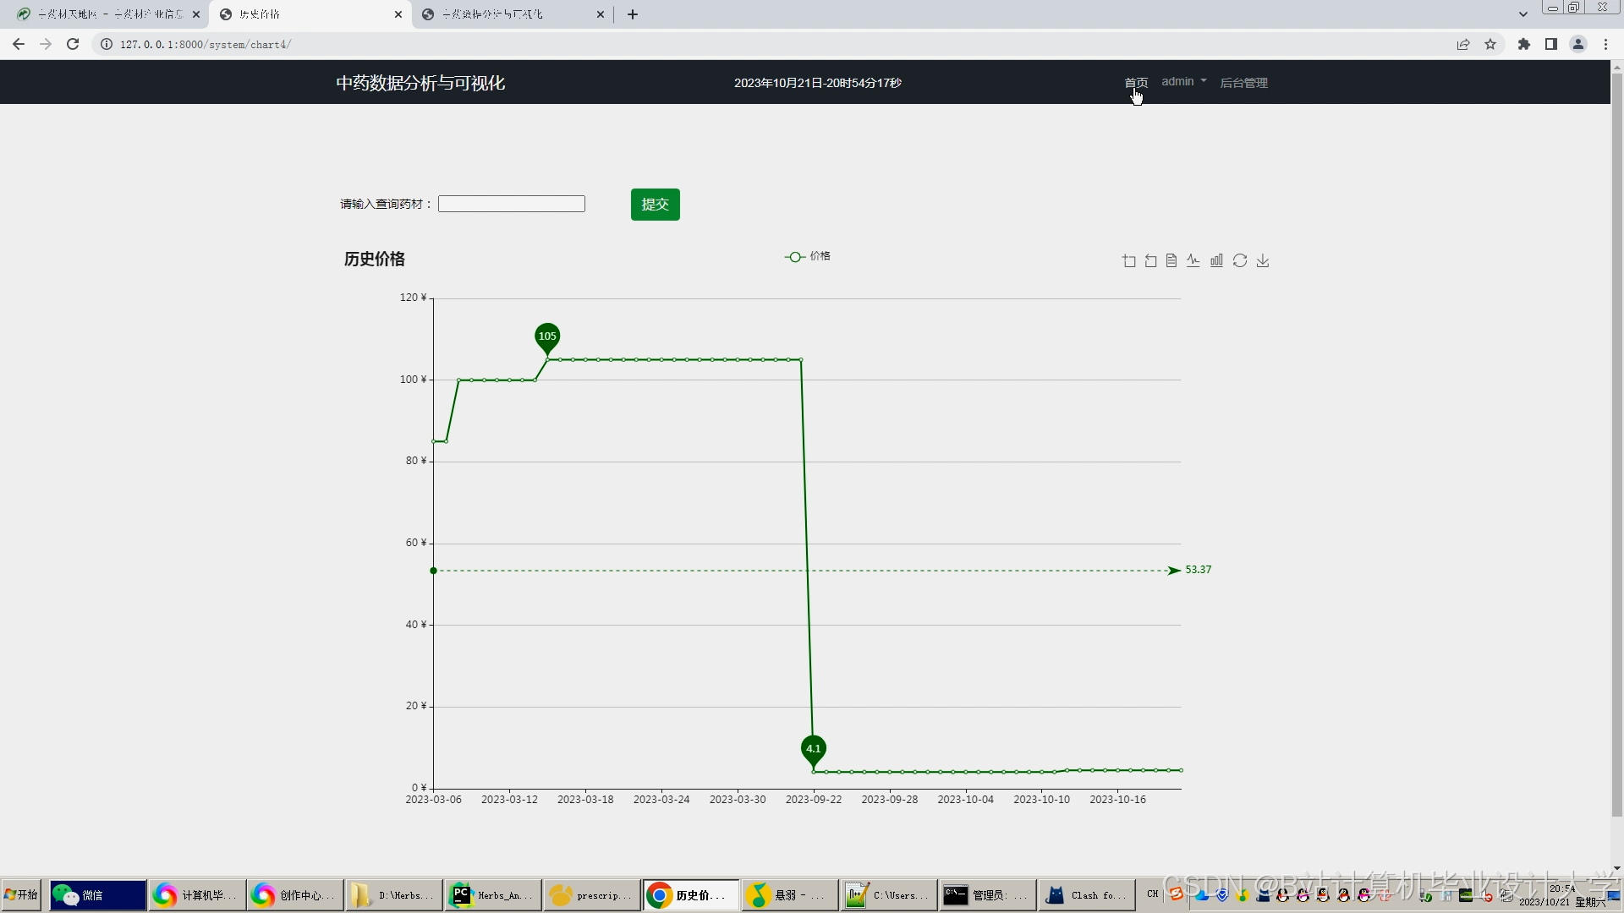Switch chart to bar type icon
The width and height of the screenshot is (1624, 913).
pyautogui.click(x=1216, y=260)
